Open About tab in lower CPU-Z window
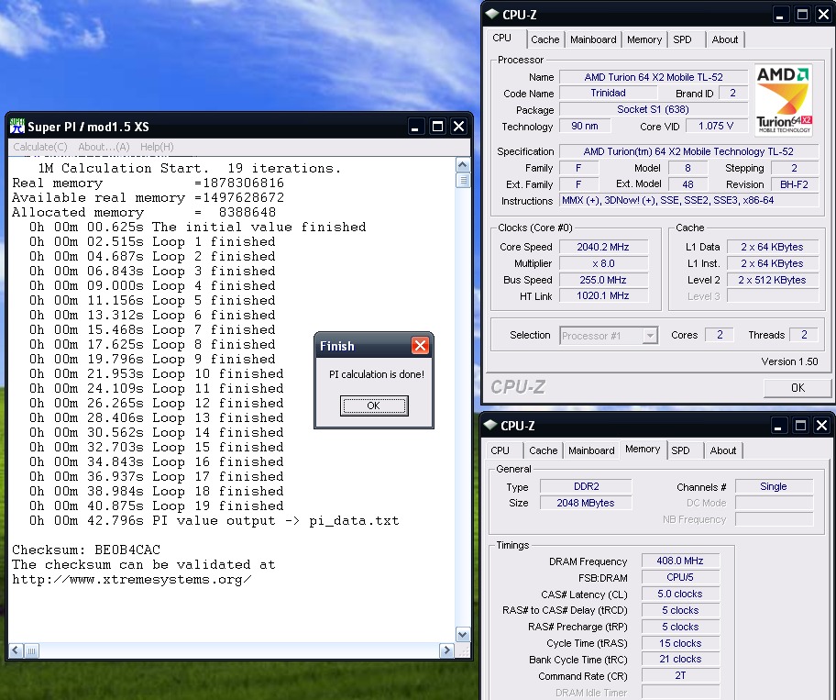 [723, 450]
